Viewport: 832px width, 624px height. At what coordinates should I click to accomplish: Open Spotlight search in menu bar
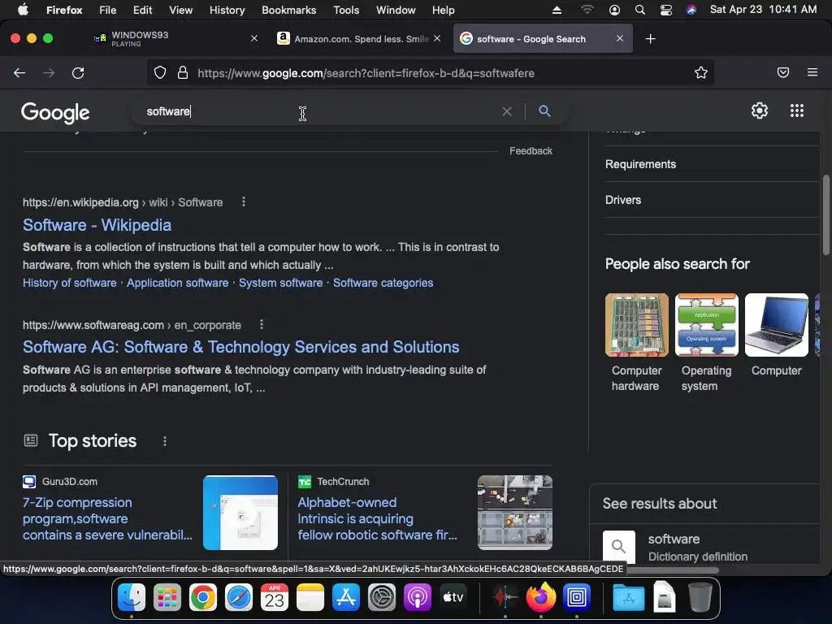[x=640, y=10]
